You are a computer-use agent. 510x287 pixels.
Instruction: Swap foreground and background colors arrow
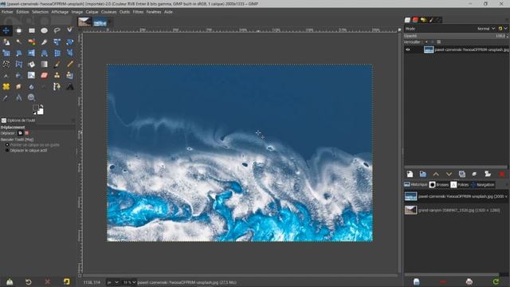[41, 106]
